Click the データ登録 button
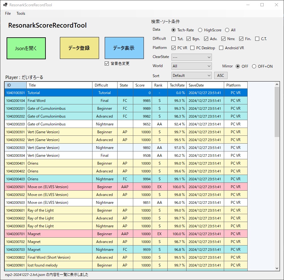Image resolution: width=284 pixels, height=280 pixels. point(79,48)
